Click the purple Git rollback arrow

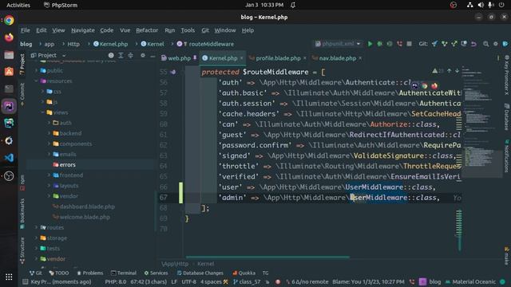(473, 44)
